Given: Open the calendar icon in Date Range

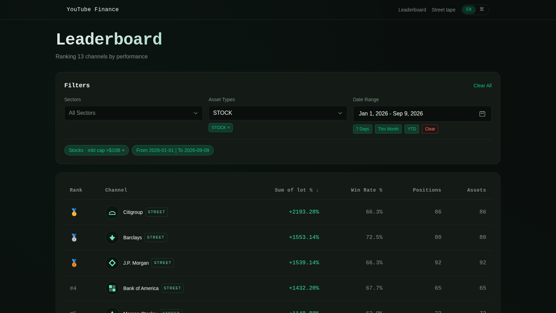Looking at the screenshot, I should 482,113.
